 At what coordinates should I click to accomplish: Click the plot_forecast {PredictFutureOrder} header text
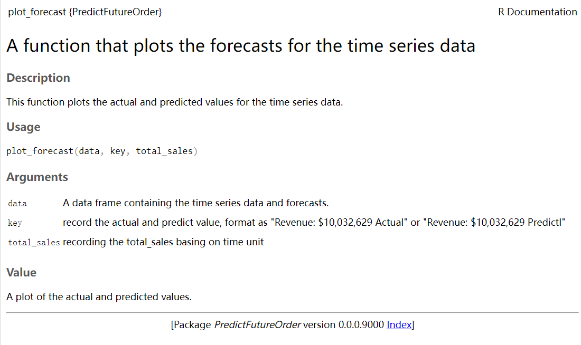point(85,12)
